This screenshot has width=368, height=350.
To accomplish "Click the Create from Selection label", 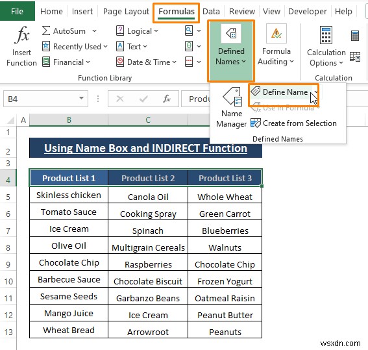I will (300, 123).
